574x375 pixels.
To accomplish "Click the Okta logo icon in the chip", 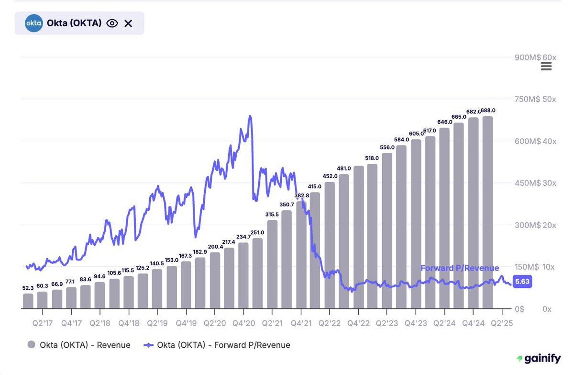I will [x=34, y=23].
